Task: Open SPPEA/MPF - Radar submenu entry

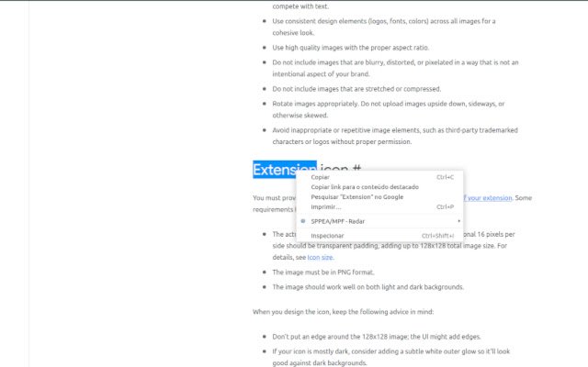Action: pos(379,221)
